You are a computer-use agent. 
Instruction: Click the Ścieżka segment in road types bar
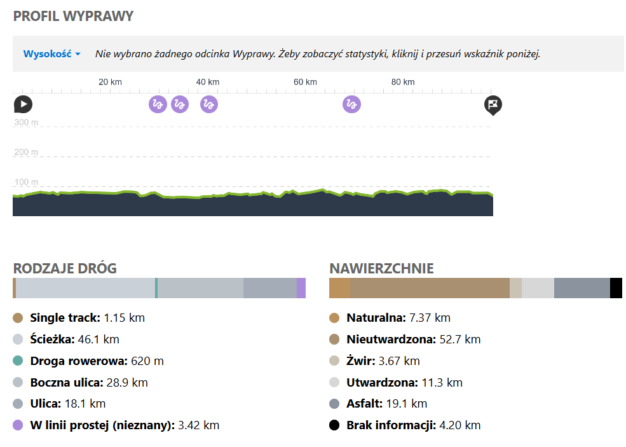pyautogui.click(x=85, y=287)
